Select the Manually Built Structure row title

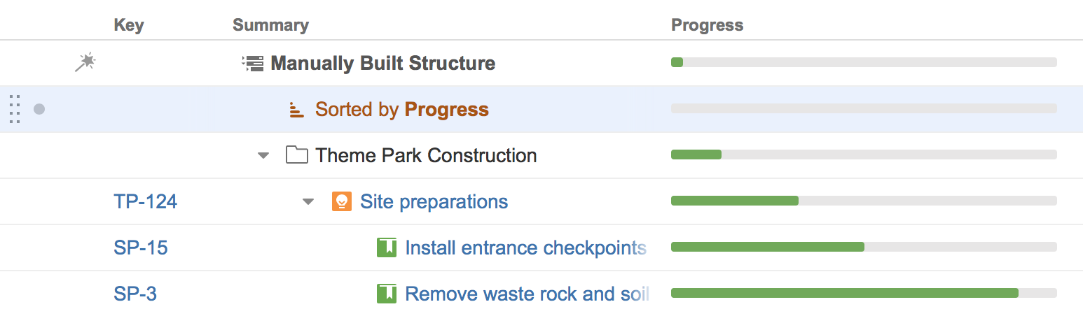(x=382, y=63)
